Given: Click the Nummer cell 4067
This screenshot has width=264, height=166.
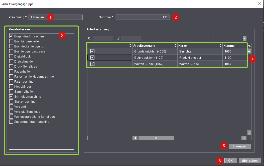Looking at the screenshot, I should (235, 64).
